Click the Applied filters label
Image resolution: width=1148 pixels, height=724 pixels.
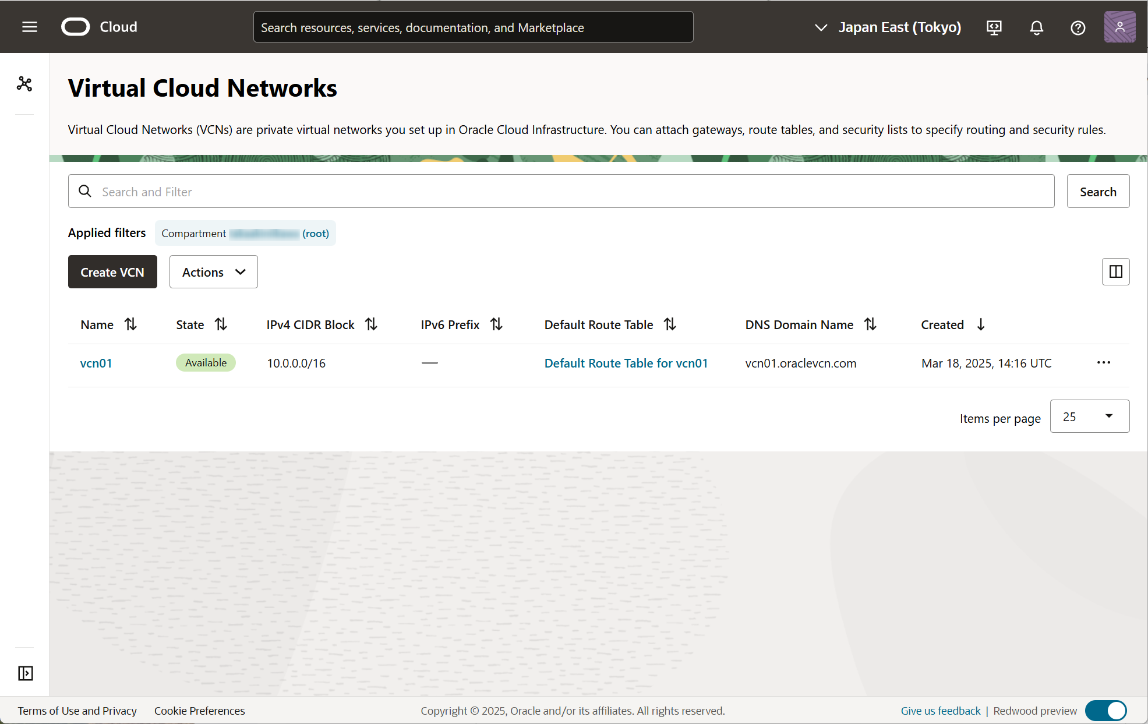(107, 232)
